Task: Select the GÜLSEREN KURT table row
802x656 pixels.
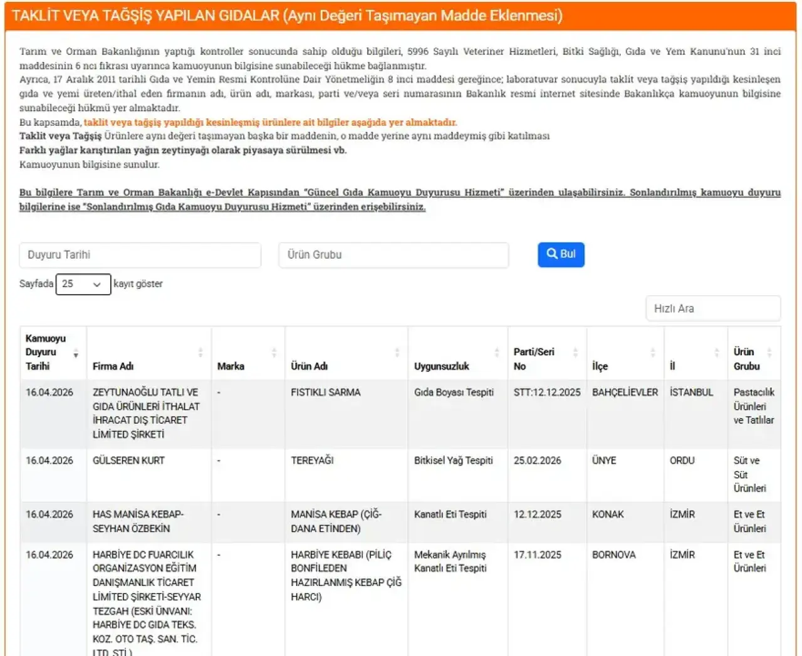Action: pyautogui.click(x=128, y=461)
